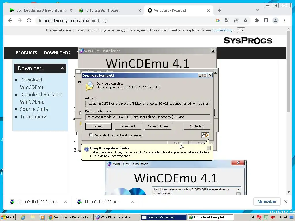Viewport: 295px width, 221px height.
Task: Open the Windows Start button
Action: [x=8, y=217]
